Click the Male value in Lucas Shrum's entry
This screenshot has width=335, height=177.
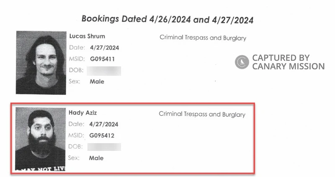pyautogui.click(x=97, y=81)
